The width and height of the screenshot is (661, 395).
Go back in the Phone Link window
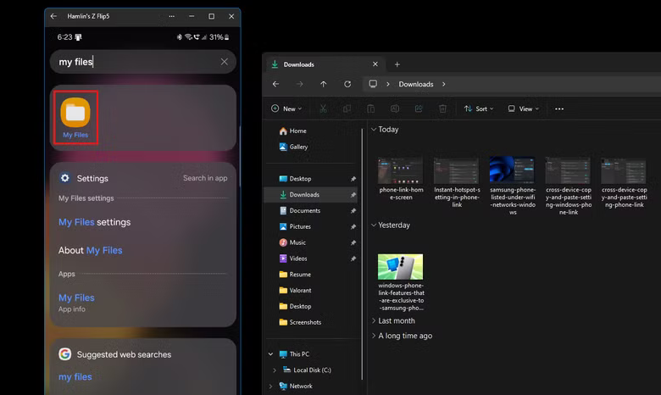coord(54,16)
